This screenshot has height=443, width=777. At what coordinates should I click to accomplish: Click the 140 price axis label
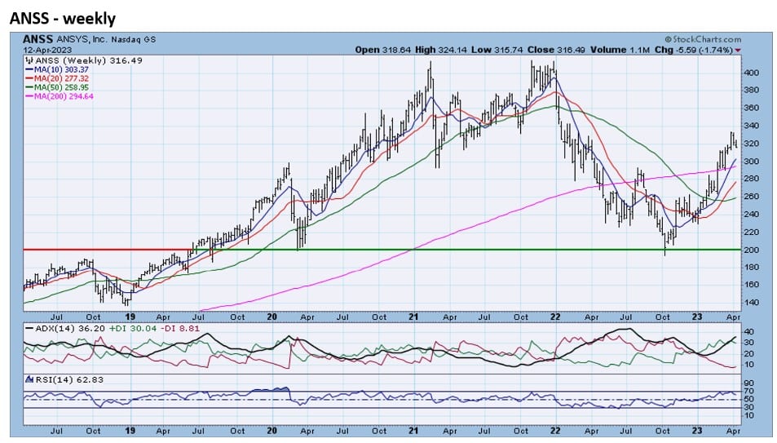(x=752, y=303)
